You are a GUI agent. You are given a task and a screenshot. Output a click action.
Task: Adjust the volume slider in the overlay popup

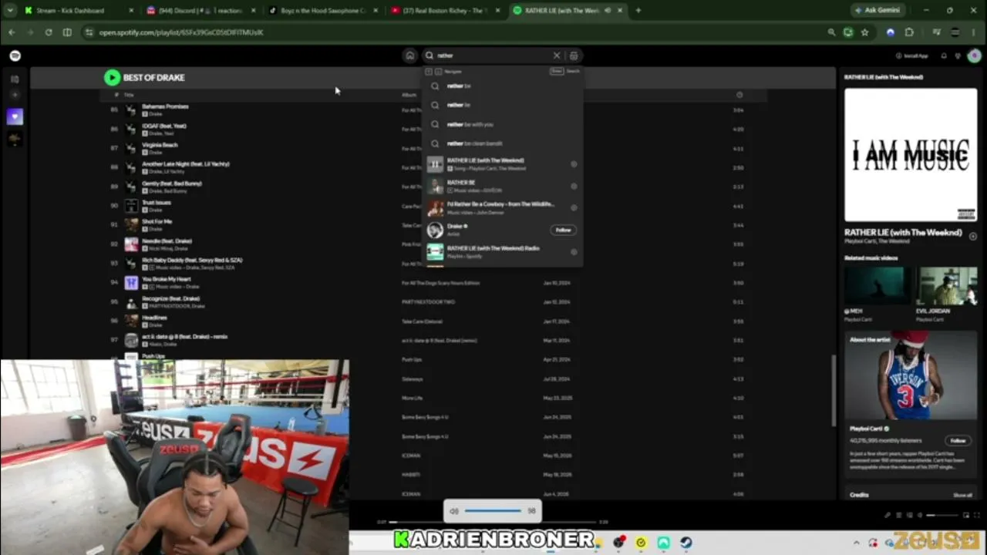493,511
